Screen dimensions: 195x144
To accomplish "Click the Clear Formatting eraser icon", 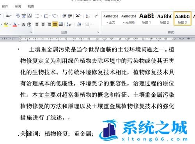I will [x=18, y=16].
